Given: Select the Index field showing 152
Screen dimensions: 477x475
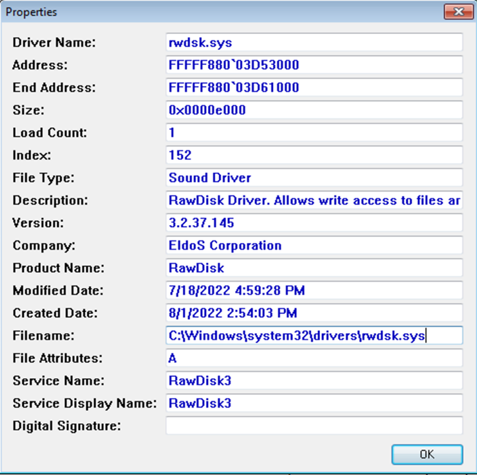Looking at the screenshot, I should click(314, 155).
